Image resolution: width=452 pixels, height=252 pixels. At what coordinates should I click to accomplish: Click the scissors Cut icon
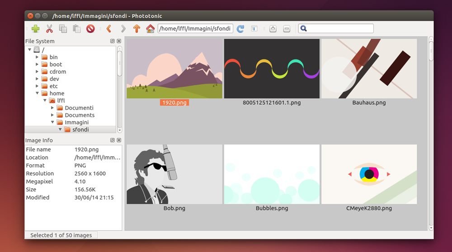[50, 28]
